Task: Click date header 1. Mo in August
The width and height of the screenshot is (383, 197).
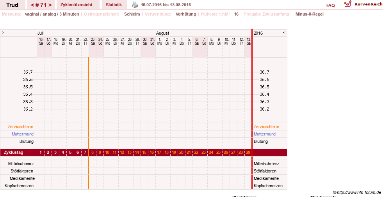Action: 160,41
